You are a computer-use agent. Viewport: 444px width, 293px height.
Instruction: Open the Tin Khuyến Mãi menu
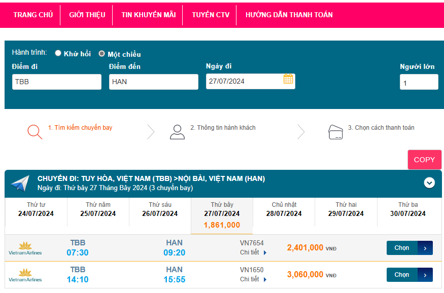click(x=148, y=15)
